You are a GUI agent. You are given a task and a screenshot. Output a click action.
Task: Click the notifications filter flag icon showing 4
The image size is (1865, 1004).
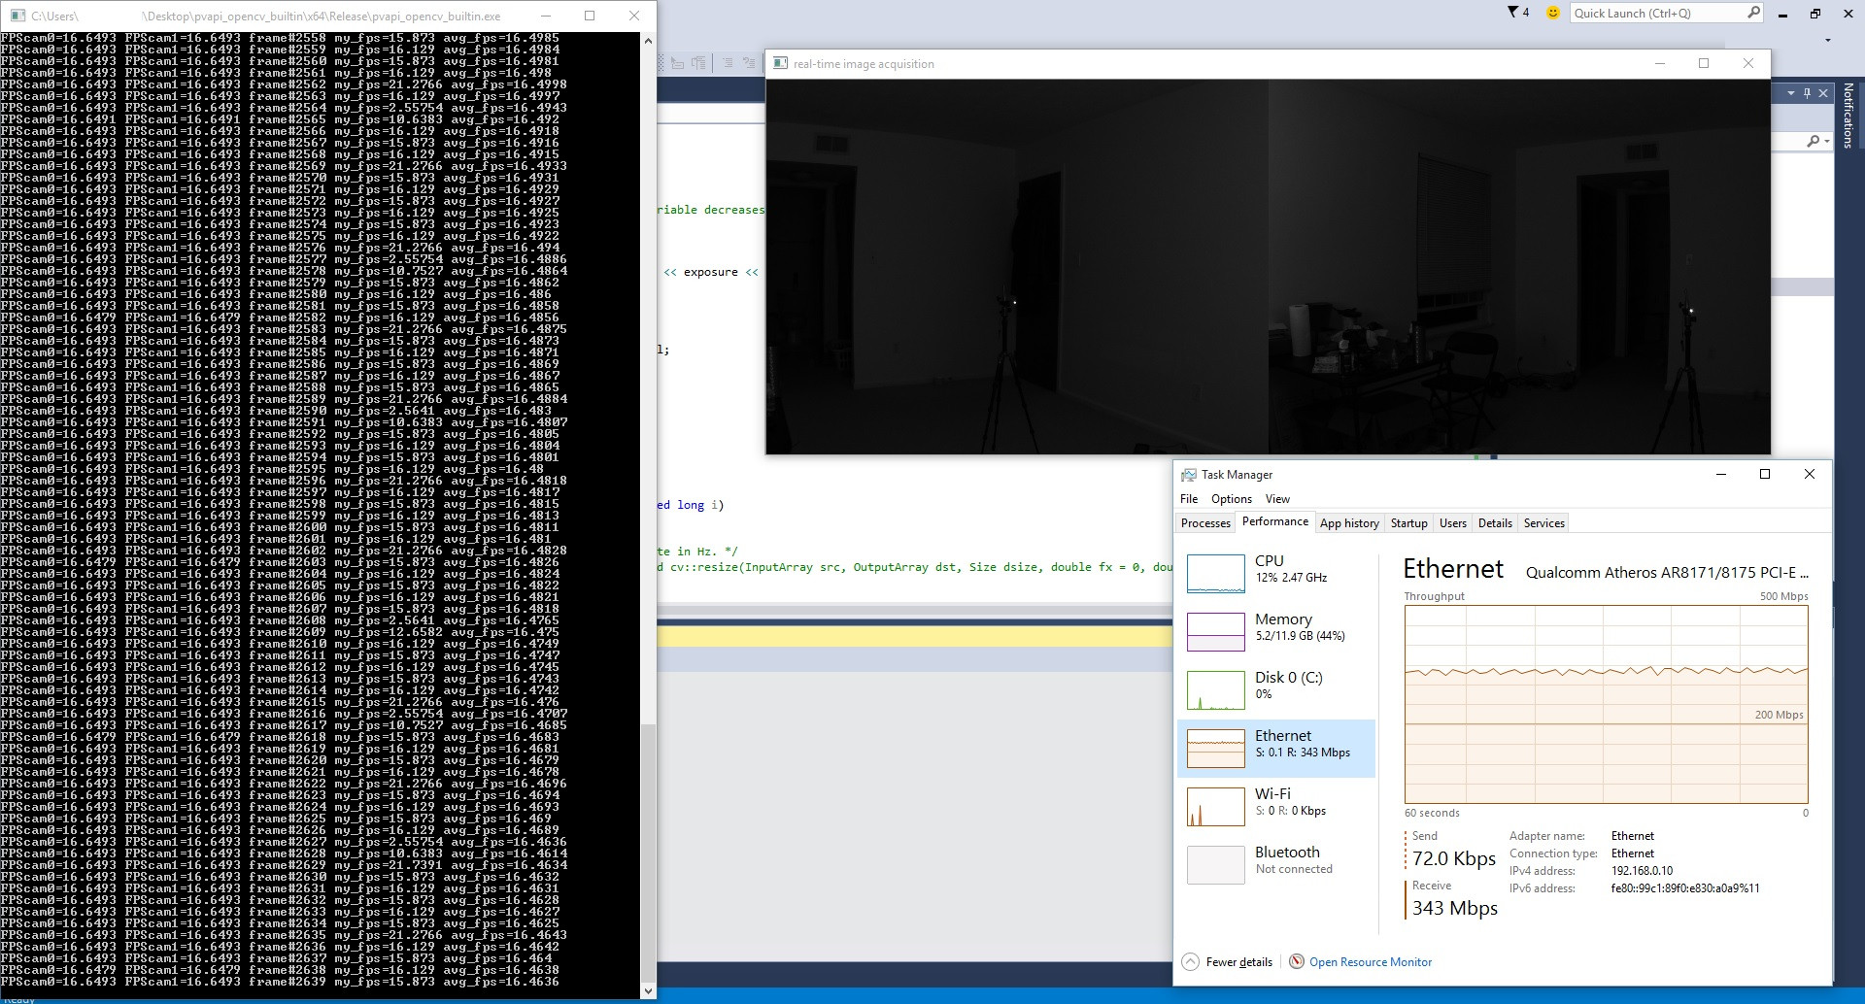pyautogui.click(x=1511, y=12)
